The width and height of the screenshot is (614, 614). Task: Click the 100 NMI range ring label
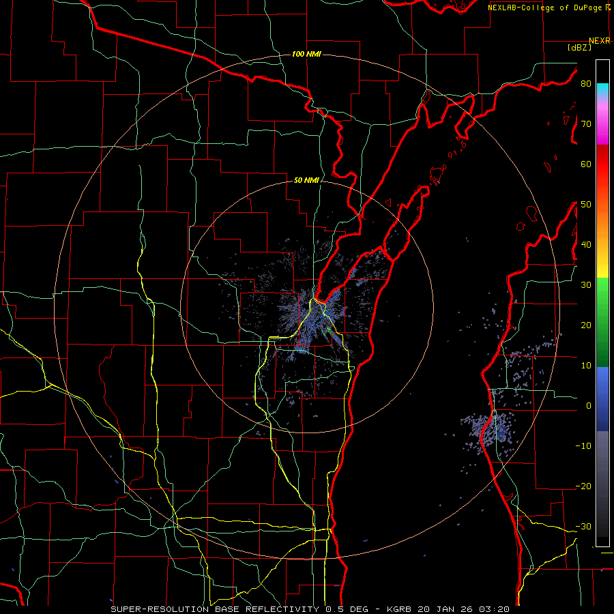306,54
